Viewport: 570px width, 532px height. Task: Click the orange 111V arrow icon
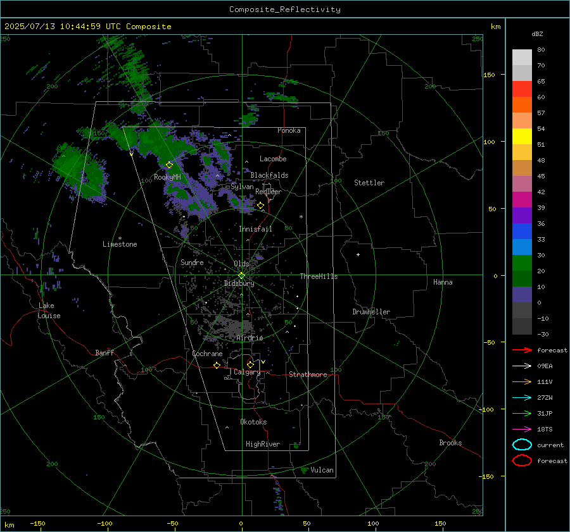[522, 381]
